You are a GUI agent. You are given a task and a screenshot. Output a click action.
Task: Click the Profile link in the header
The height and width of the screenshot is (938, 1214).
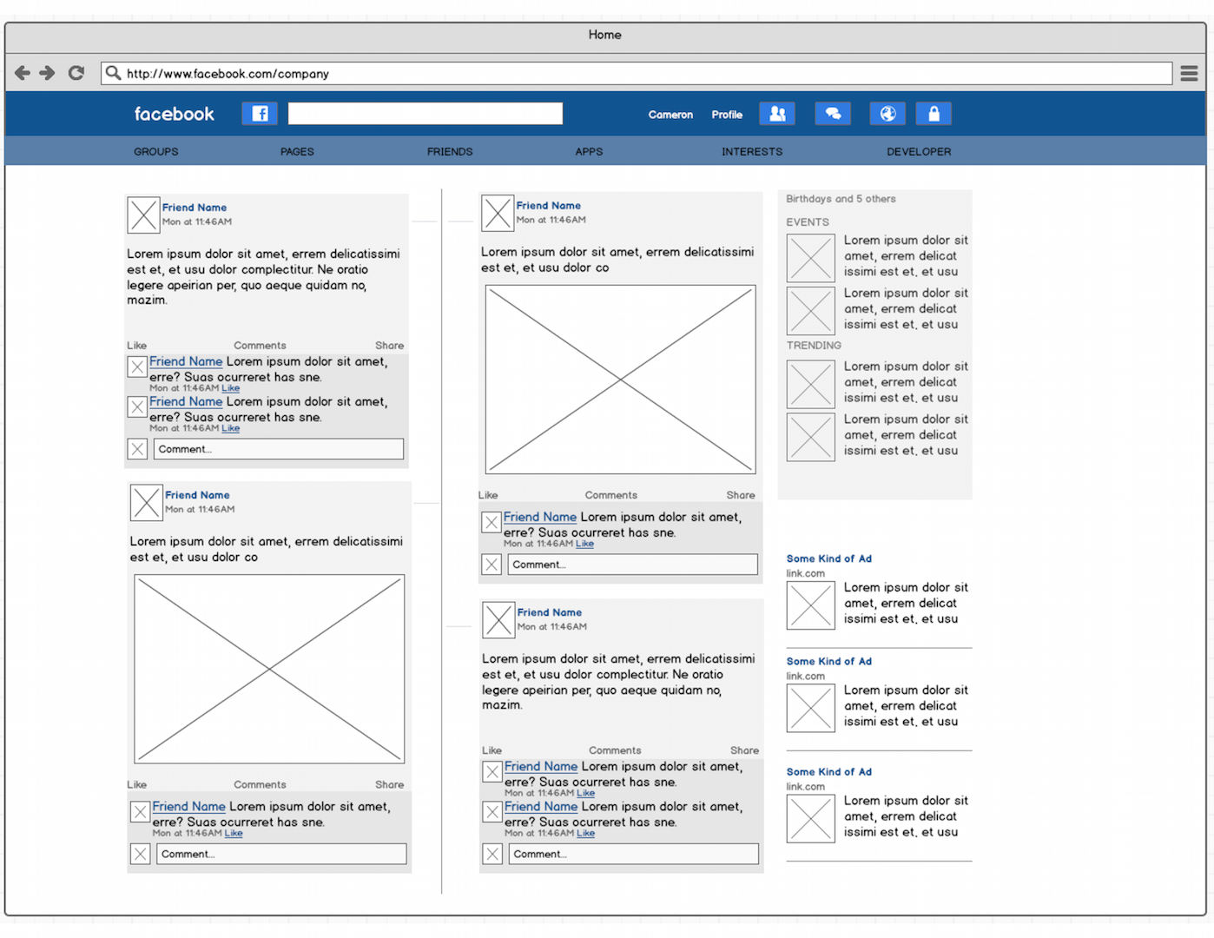(727, 115)
